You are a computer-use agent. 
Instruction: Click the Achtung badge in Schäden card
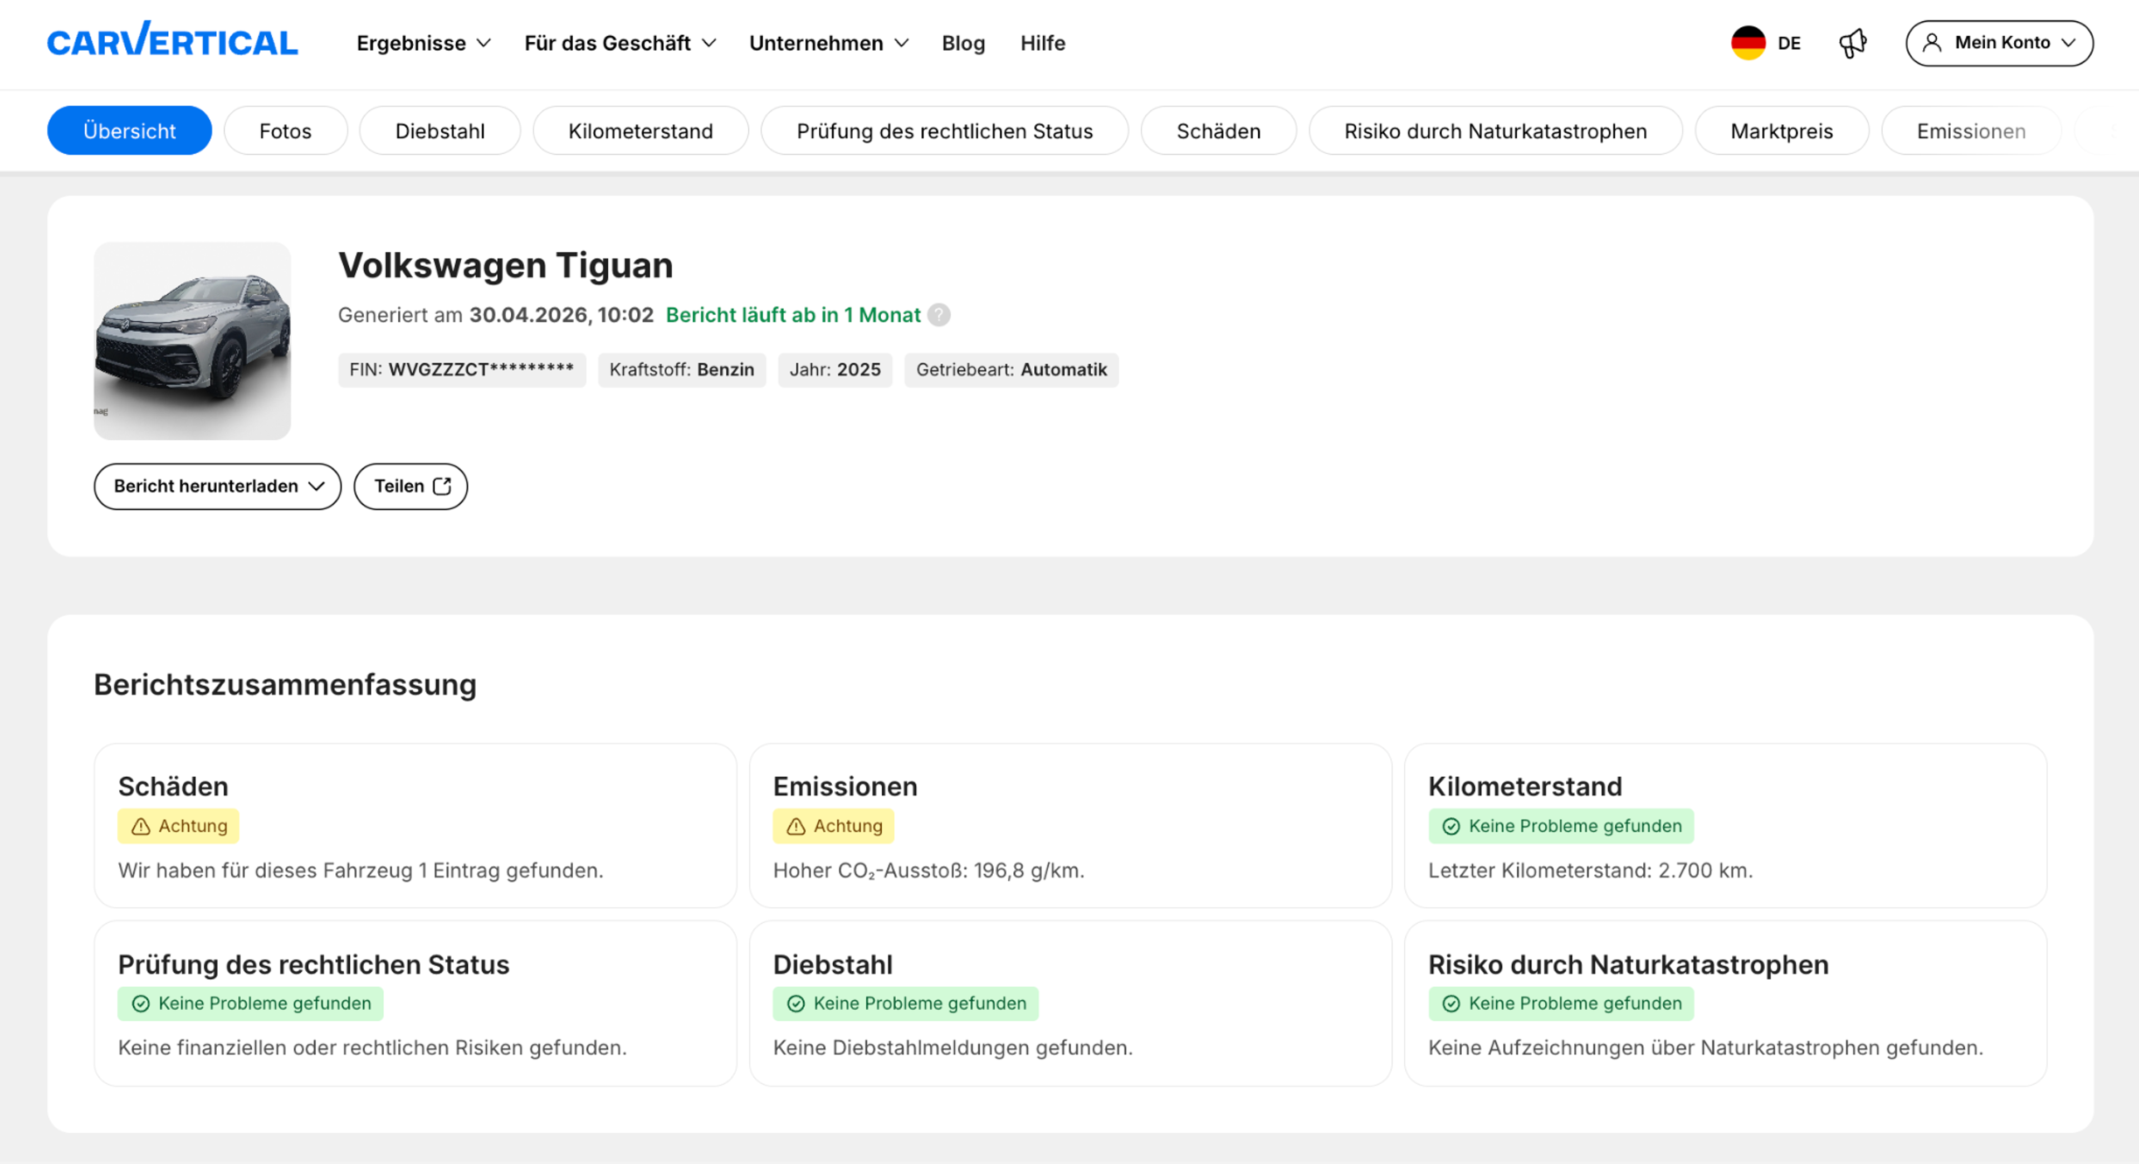pos(178,826)
